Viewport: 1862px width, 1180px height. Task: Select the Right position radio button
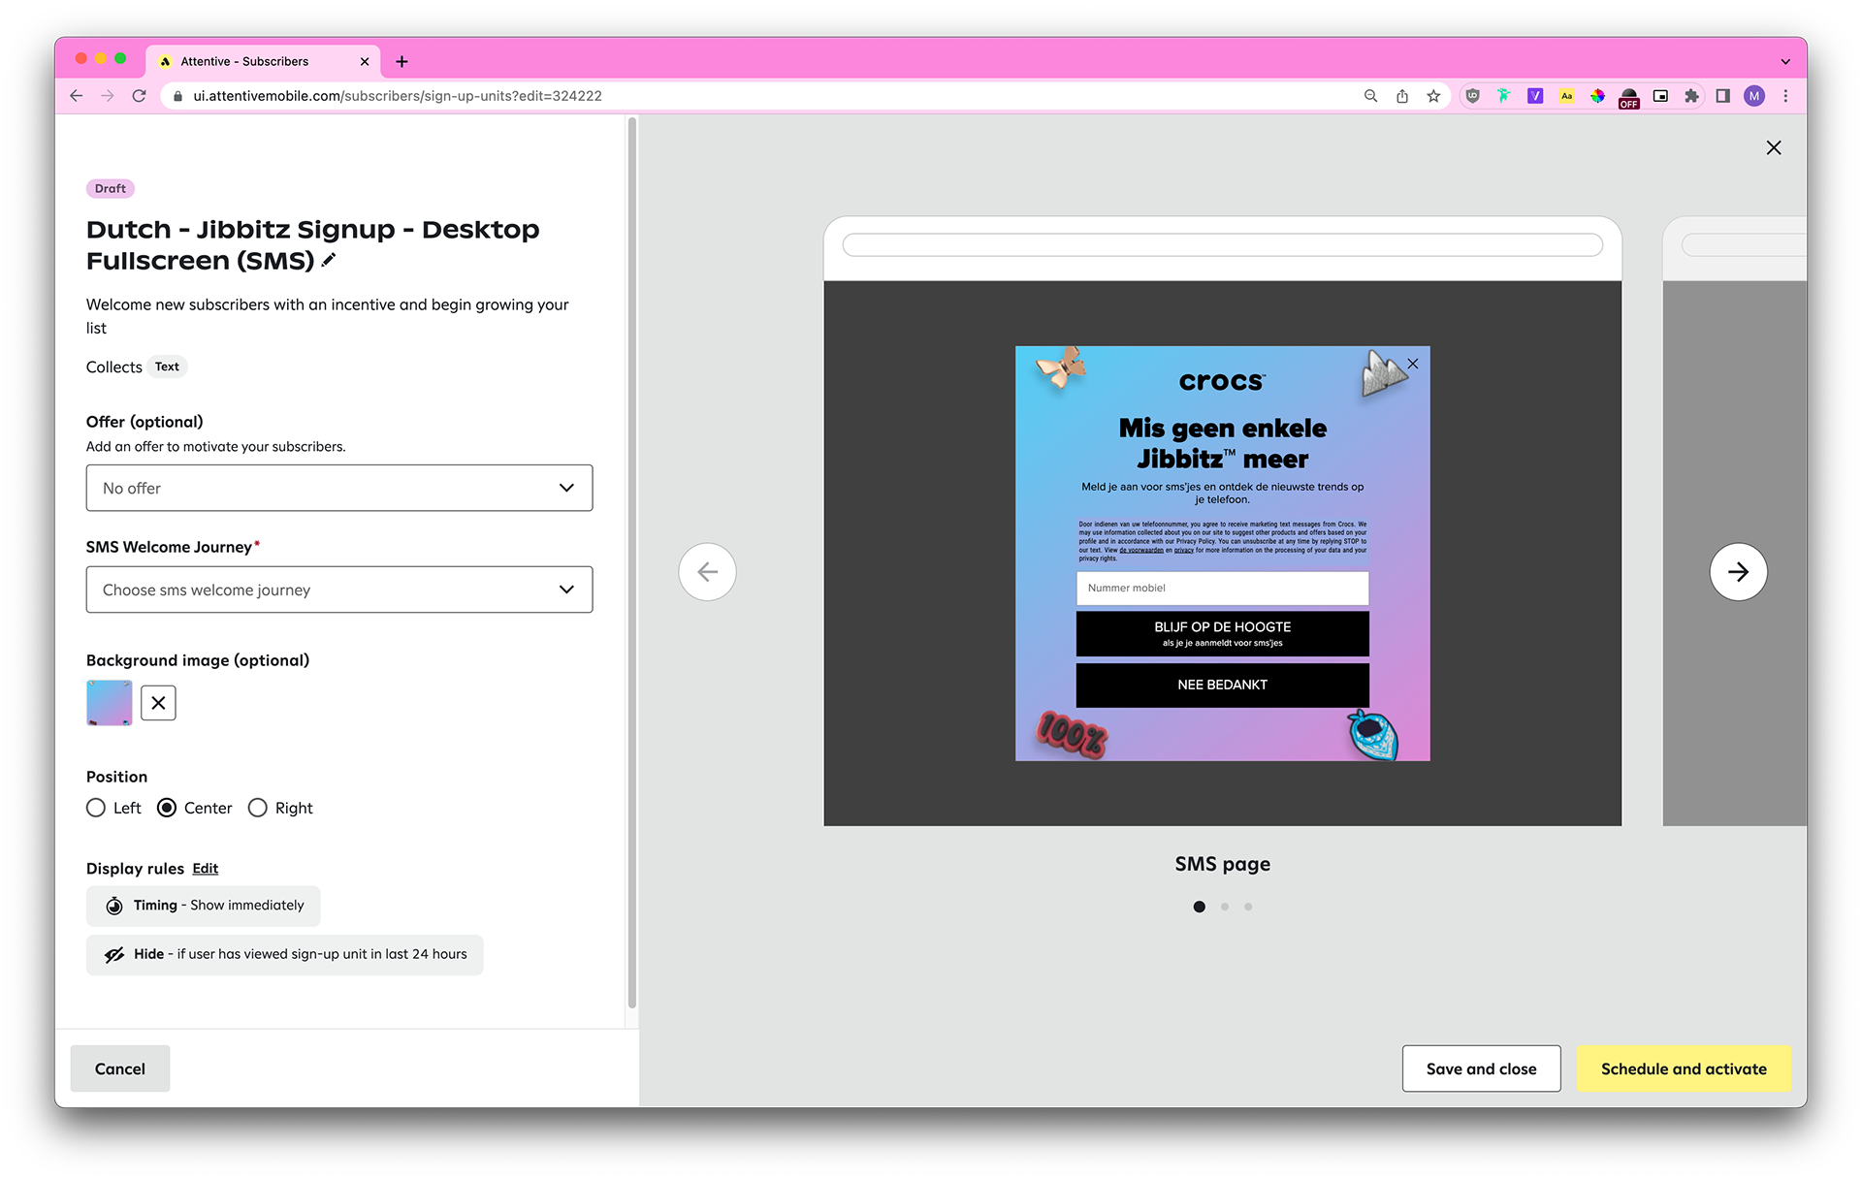tap(258, 808)
